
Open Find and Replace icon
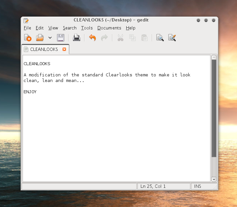pyautogui.click(x=172, y=38)
